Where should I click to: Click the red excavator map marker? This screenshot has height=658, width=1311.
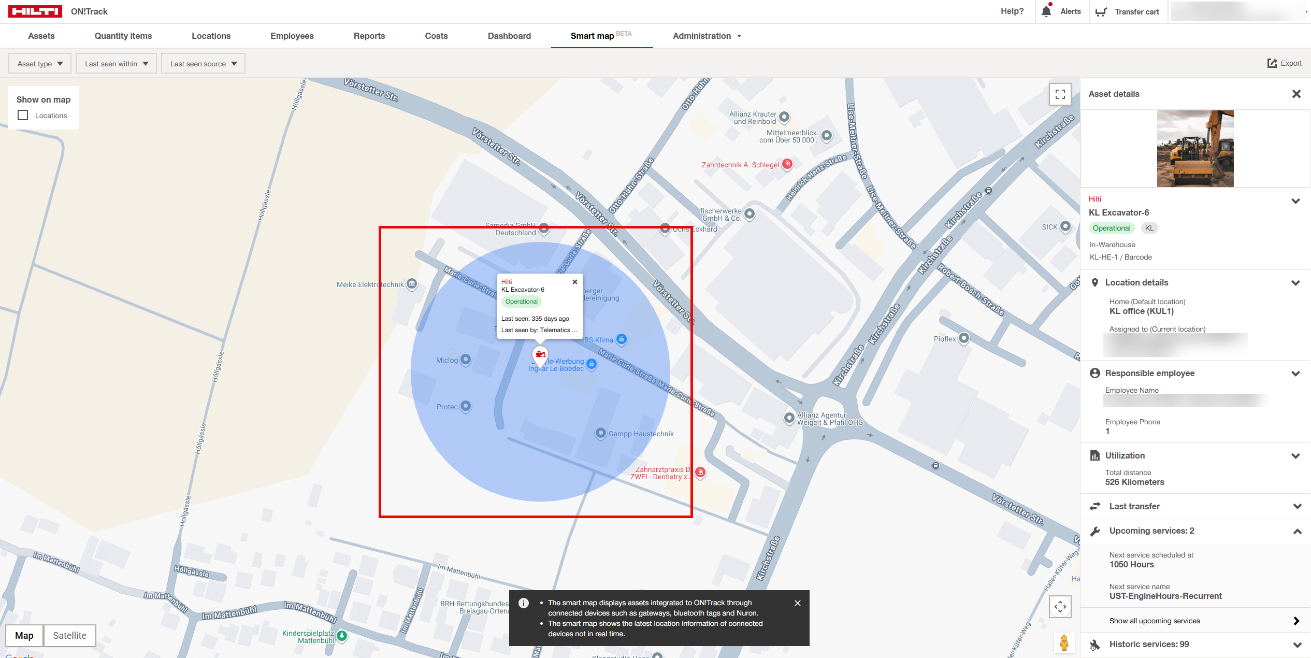pos(540,355)
